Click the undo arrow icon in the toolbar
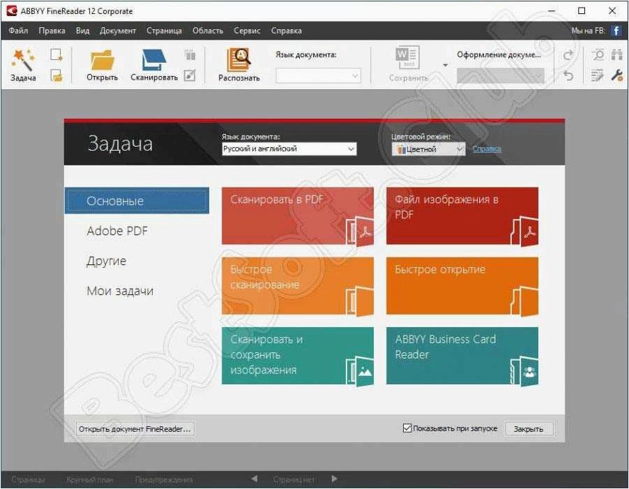629x489 pixels. click(568, 75)
